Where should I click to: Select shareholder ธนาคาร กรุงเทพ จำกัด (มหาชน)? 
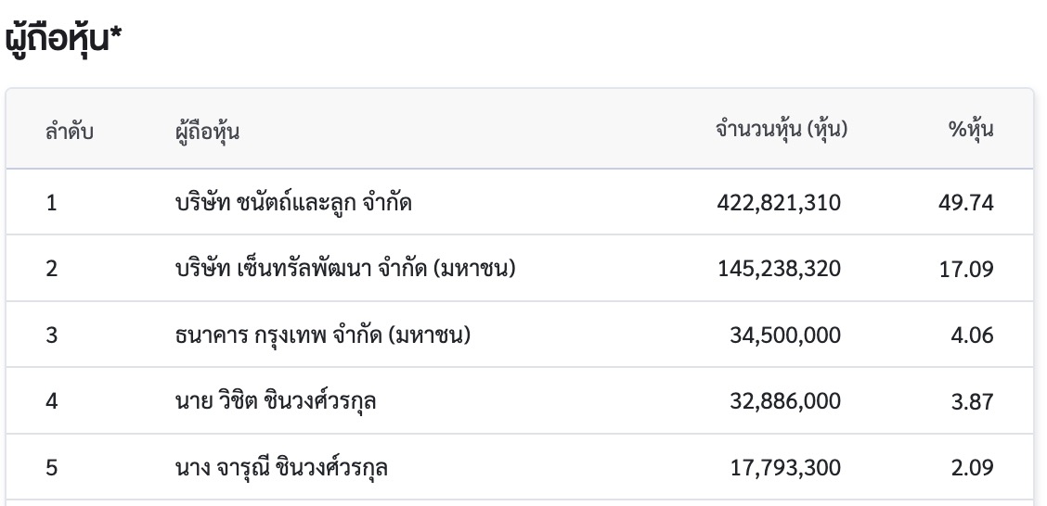pos(322,335)
